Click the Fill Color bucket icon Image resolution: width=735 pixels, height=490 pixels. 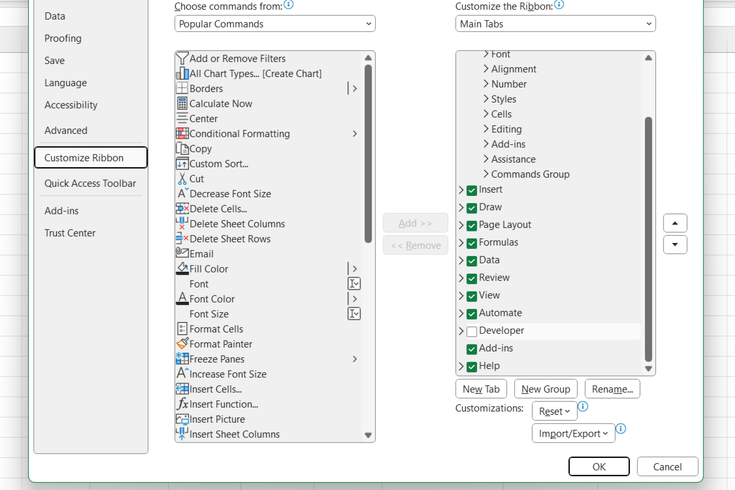click(182, 269)
